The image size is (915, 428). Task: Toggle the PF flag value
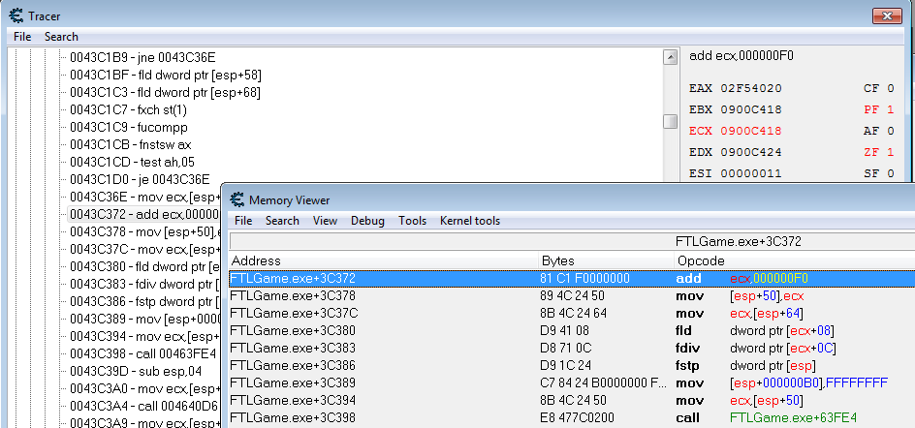(890, 109)
